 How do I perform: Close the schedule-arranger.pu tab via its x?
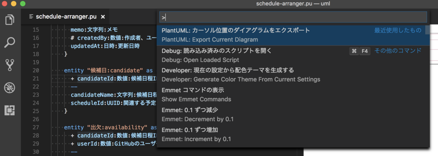[x=103, y=17]
